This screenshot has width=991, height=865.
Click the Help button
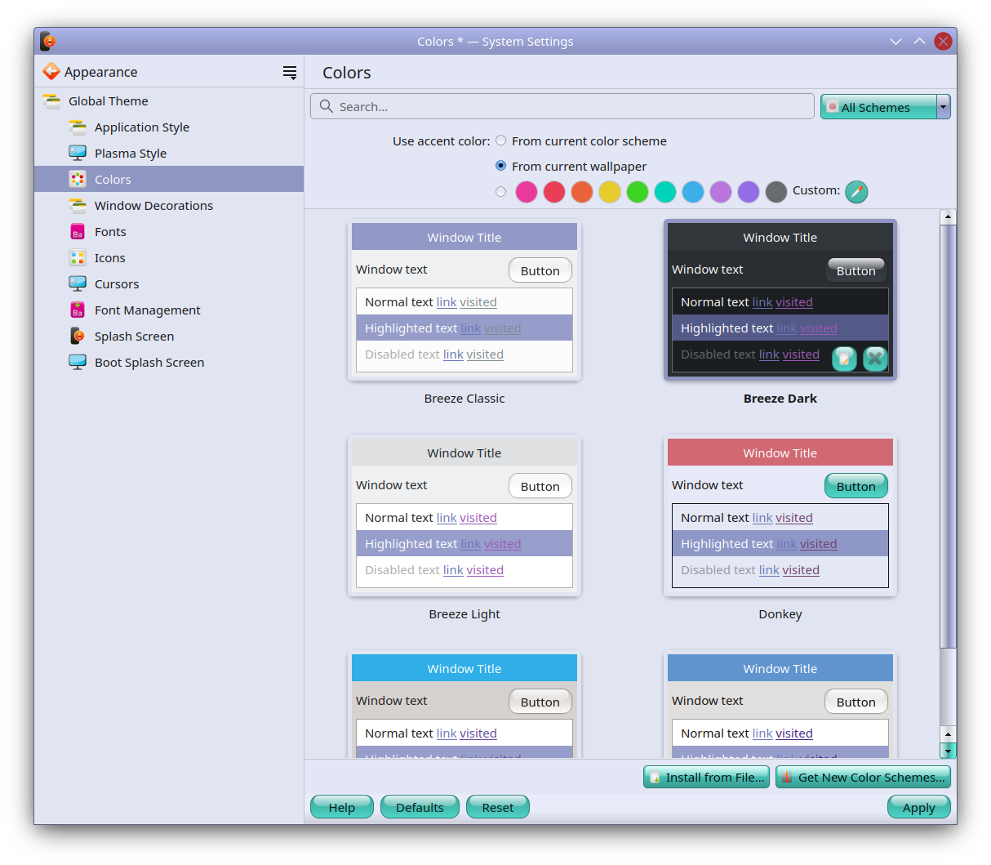point(342,807)
